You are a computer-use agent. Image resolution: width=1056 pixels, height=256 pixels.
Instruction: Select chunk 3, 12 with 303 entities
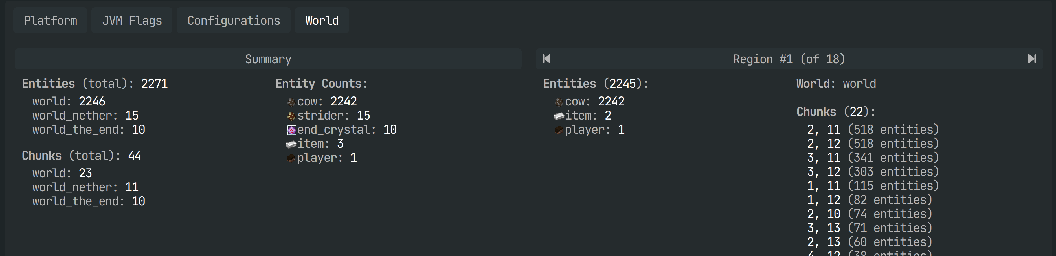[873, 172]
